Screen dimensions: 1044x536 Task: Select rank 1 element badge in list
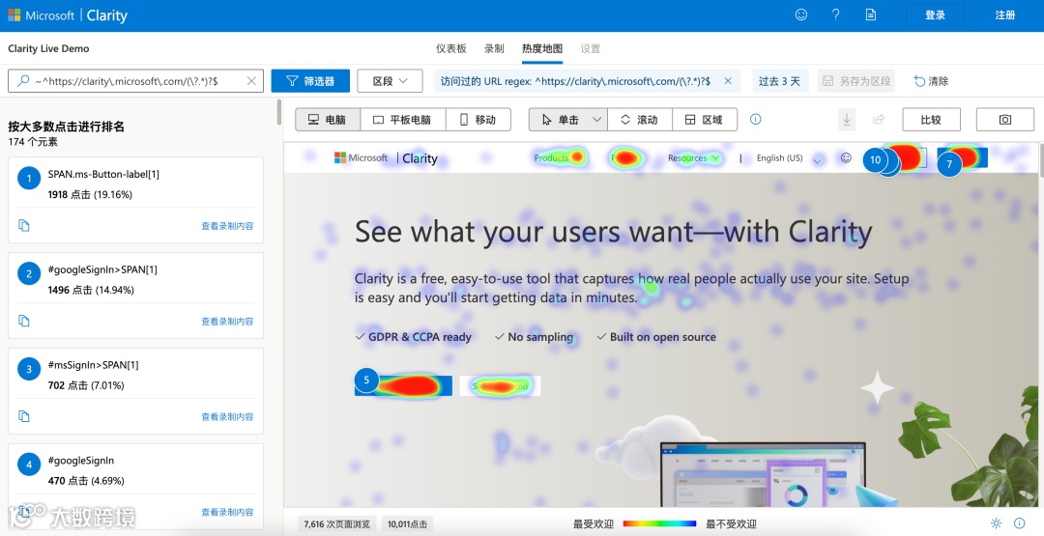coord(29,179)
